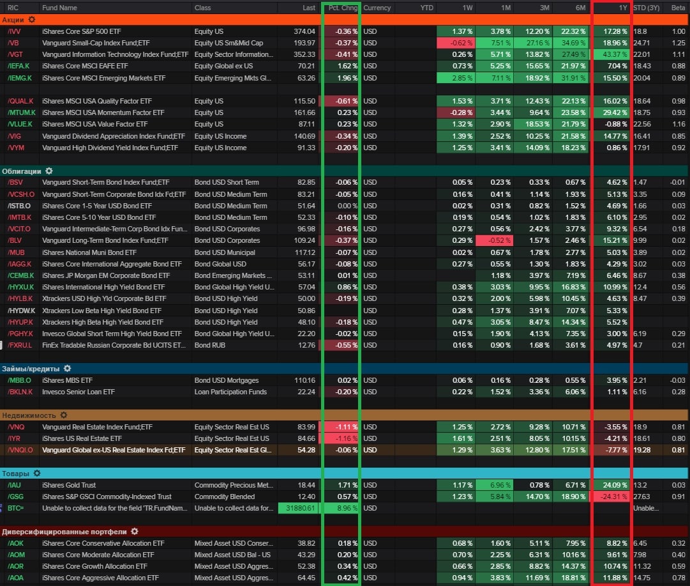Open gear beside Диверсифицированные портфели group
This screenshot has height=586, width=690.
[135, 532]
